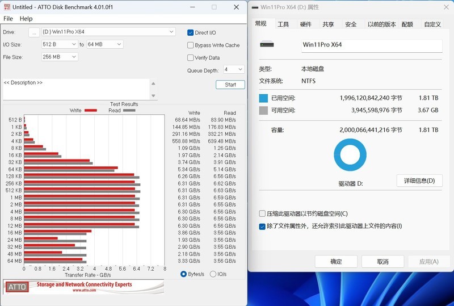Click the 1,996,120,842,240 字节 used space value

(x=371, y=98)
